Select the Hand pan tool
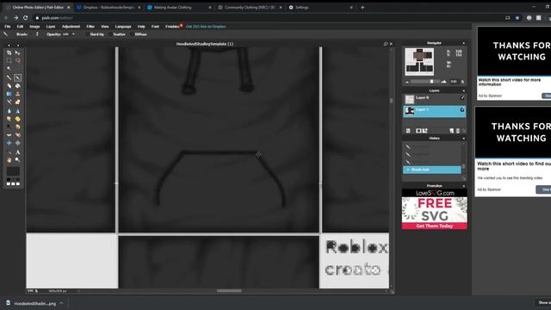This screenshot has width=551, height=310. [x=9, y=160]
